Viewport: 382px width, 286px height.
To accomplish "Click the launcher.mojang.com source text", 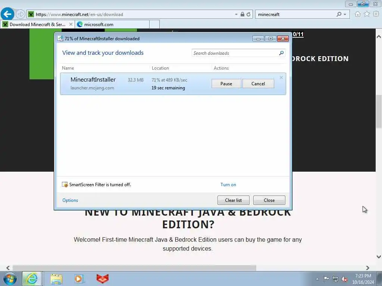I will (x=92, y=88).
